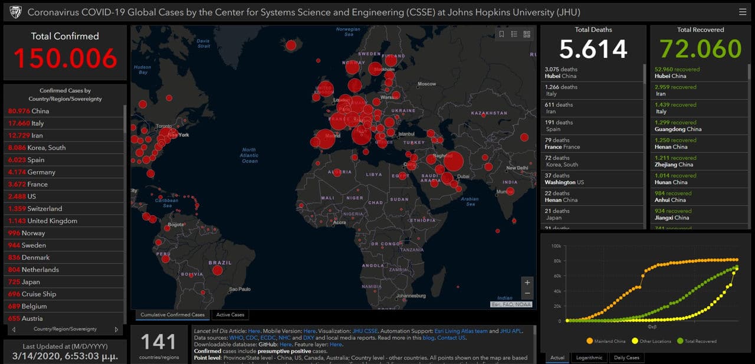Select Cruise Ship row with 696 cases

[64, 294]
